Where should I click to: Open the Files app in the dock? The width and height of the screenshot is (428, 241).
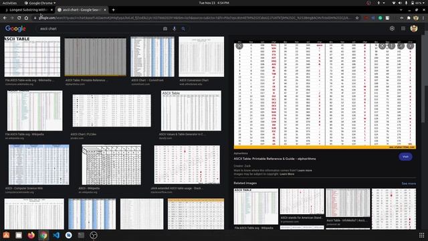click(19, 235)
